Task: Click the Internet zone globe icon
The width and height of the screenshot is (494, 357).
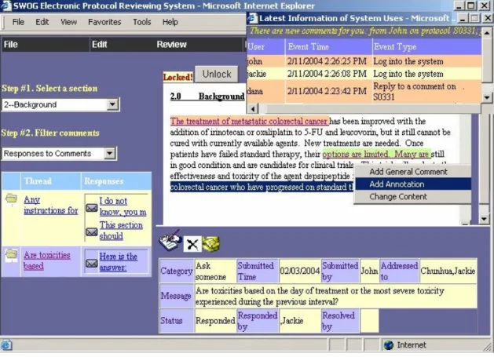Action: coord(389,345)
